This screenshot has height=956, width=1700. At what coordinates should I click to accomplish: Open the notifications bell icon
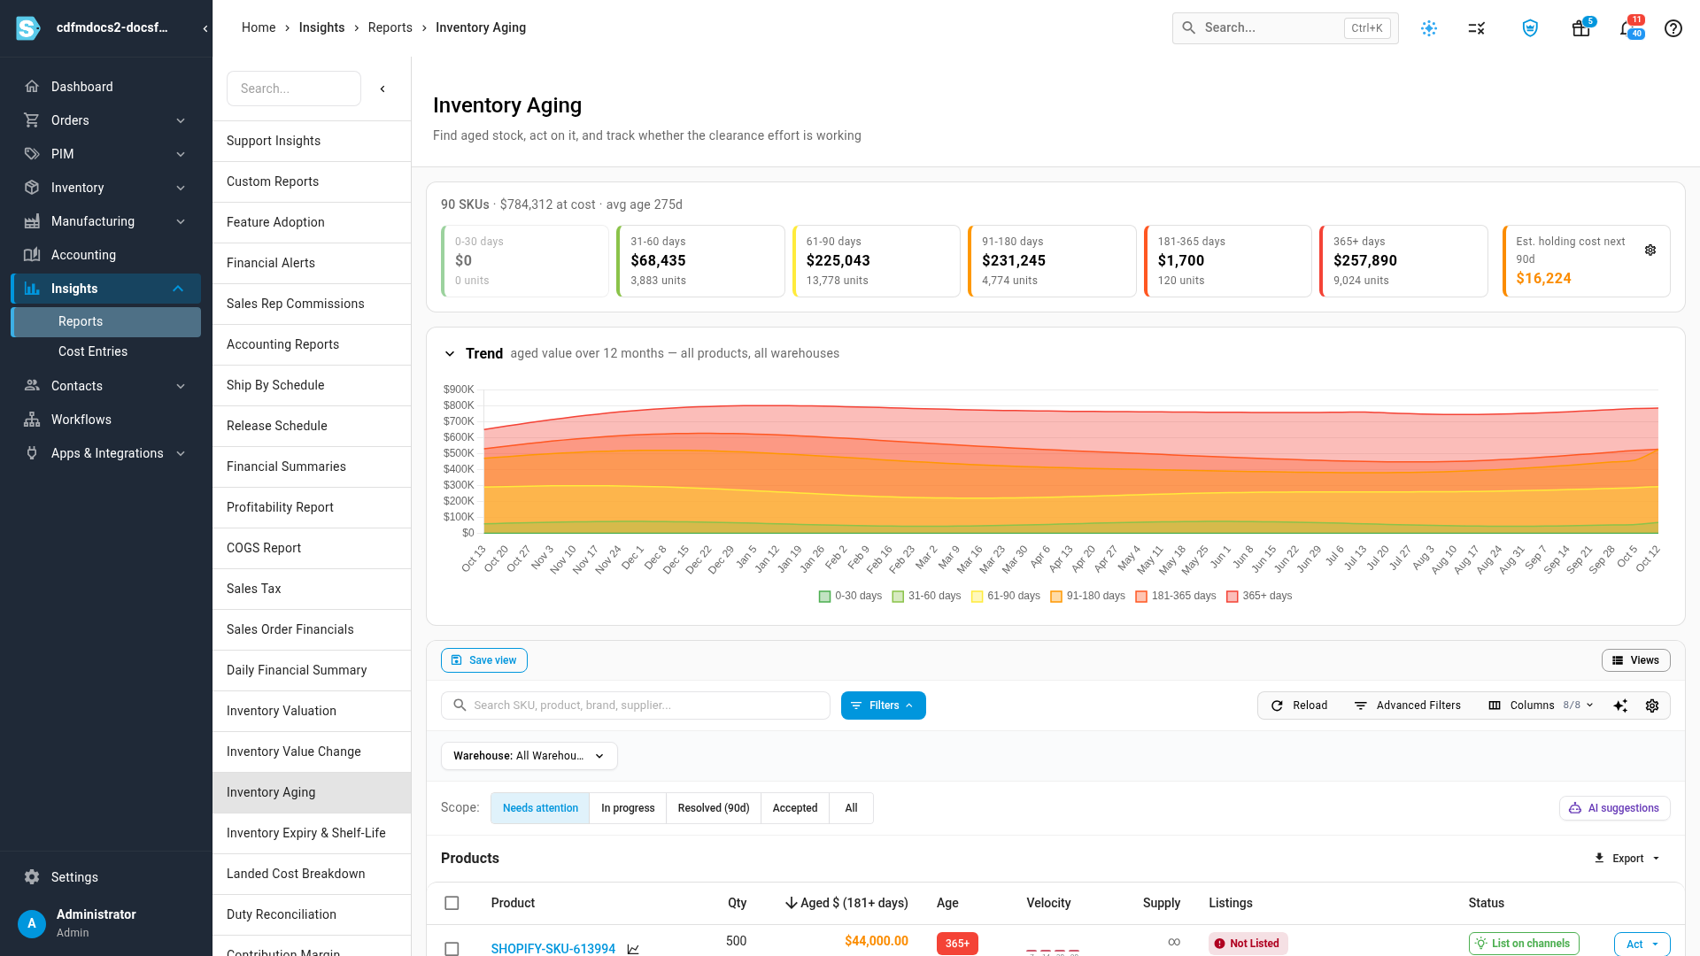[x=1627, y=28]
